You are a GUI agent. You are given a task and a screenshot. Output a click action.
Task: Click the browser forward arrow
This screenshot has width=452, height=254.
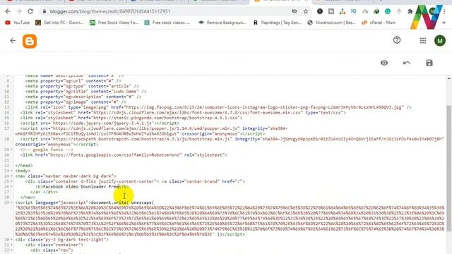tap(19, 11)
